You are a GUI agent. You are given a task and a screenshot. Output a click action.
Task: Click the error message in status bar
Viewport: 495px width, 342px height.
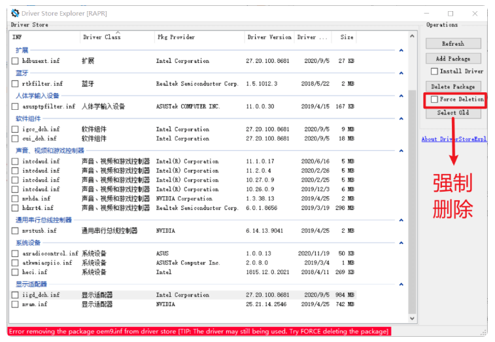(x=199, y=332)
